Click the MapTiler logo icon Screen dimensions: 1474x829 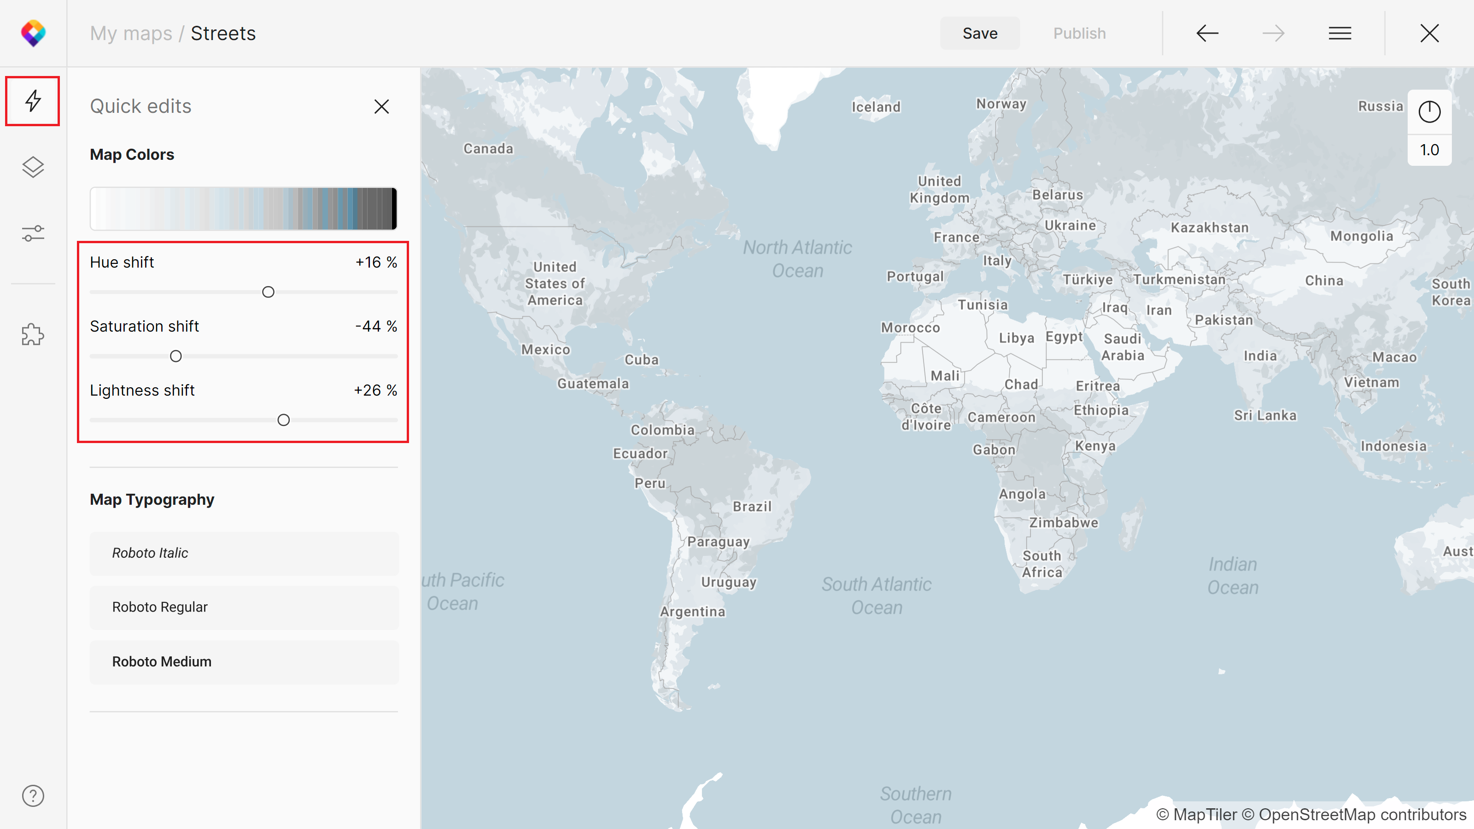[33, 33]
